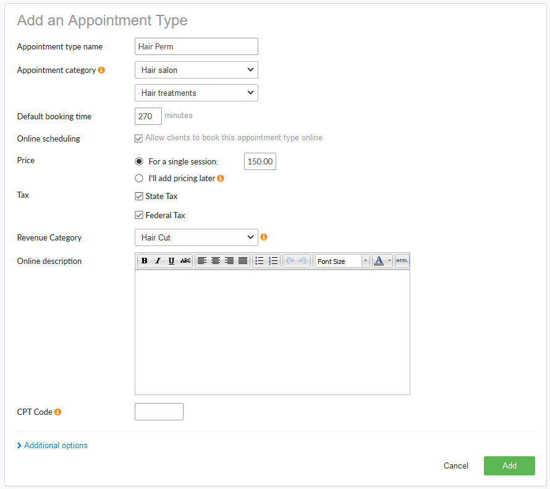This screenshot has height=489, width=550.
Task: Open the Appointment category dropdown
Action: point(196,70)
